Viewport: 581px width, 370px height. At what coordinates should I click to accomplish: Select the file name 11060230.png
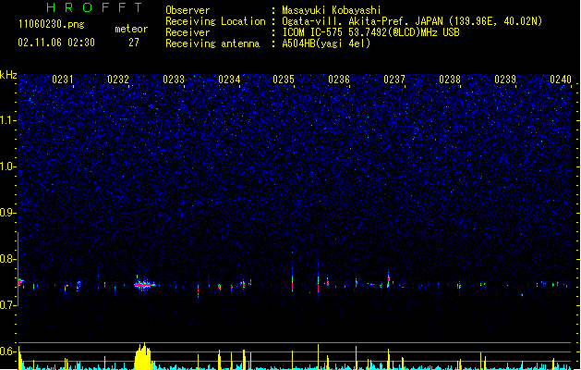pyautogui.click(x=52, y=24)
